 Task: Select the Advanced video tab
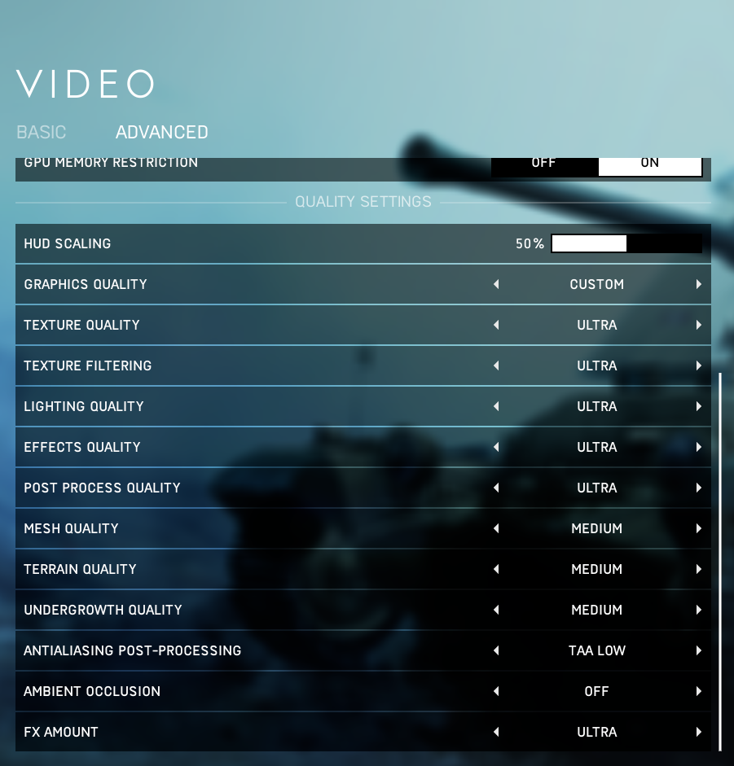coord(162,132)
